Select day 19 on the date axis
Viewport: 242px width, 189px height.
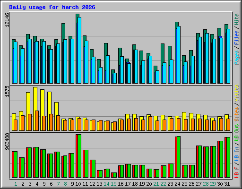(142, 184)
